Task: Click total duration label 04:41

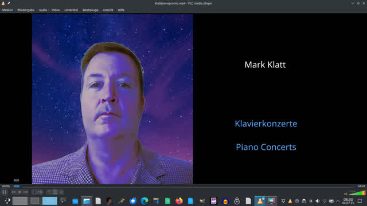Action: tap(361, 186)
